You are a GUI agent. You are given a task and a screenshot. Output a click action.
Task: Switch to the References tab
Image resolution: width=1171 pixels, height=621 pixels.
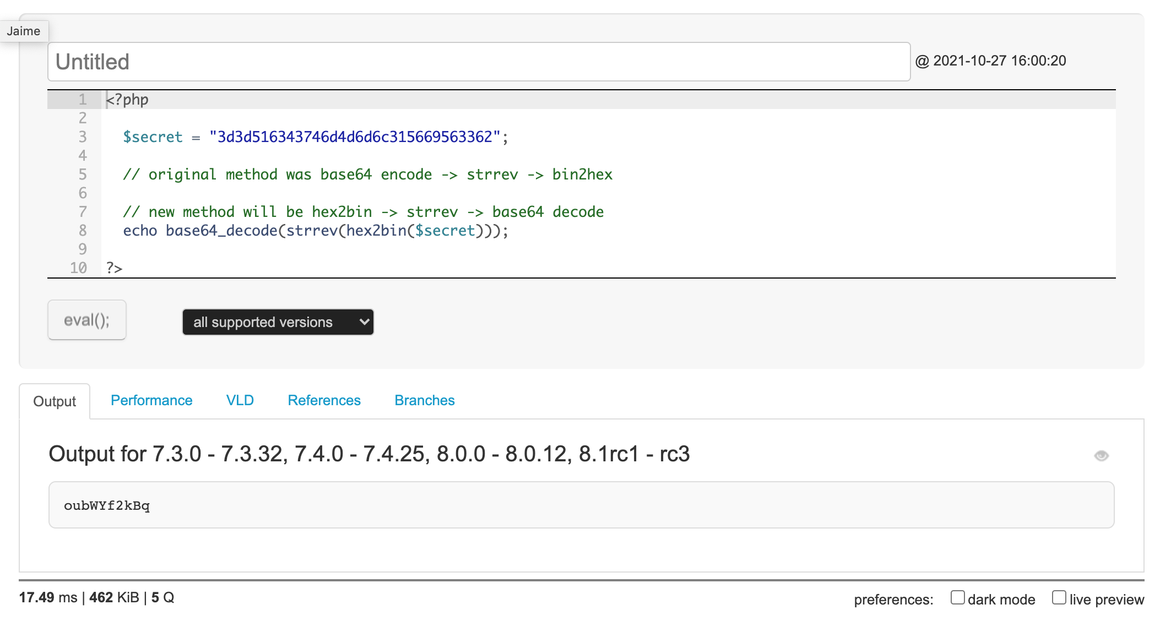[324, 400]
